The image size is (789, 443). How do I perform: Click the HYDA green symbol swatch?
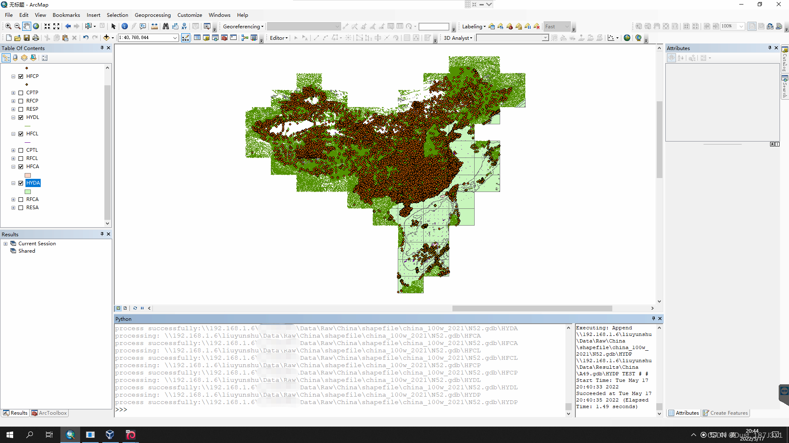coord(28,192)
